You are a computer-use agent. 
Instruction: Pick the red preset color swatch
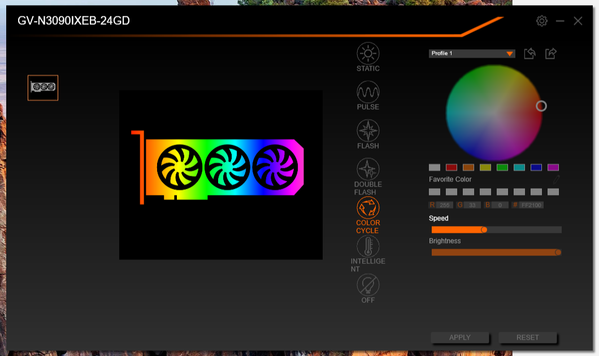click(x=451, y=167)
